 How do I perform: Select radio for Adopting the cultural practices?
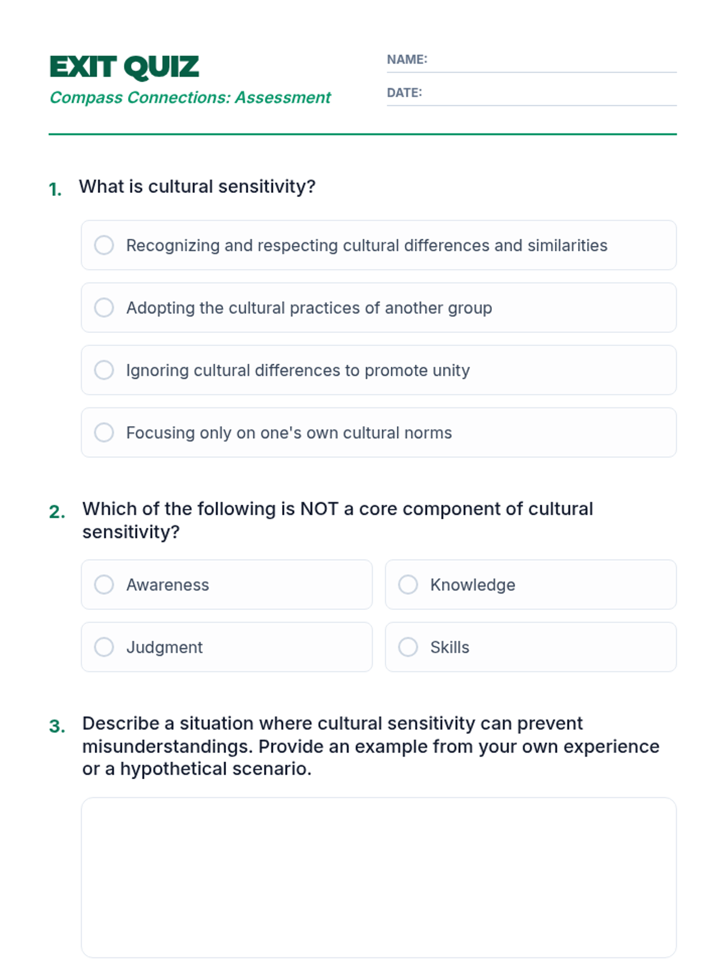click(104, 308)
